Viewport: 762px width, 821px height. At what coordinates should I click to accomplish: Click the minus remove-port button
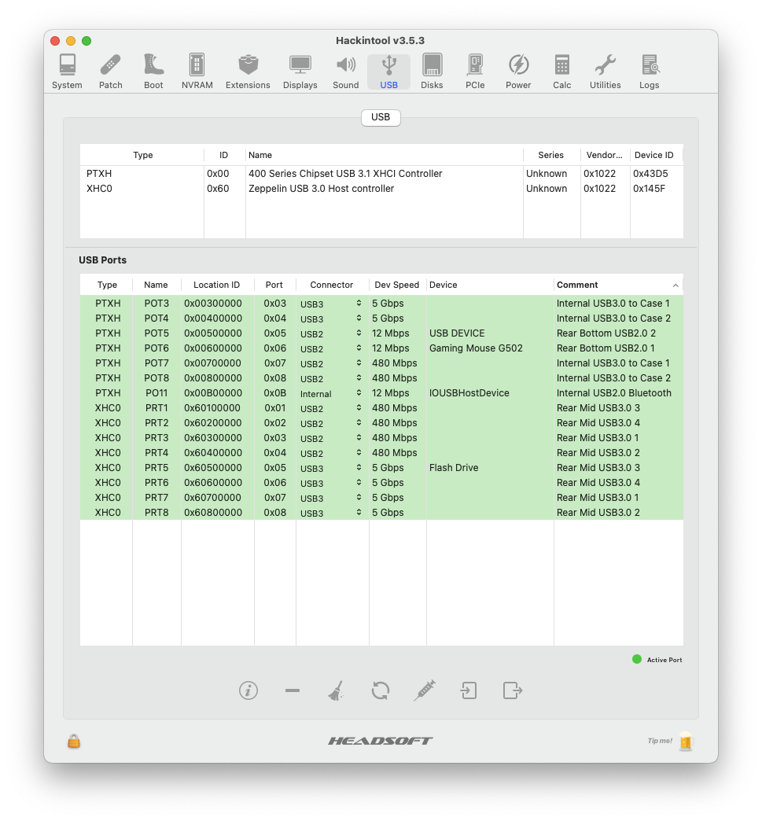pyautogui.click(x=293, y=690)
